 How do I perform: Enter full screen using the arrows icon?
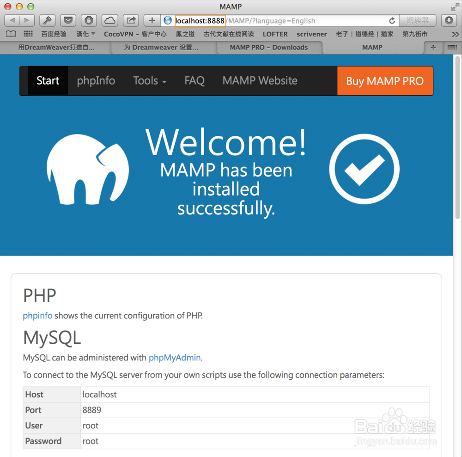coord(455,6)
